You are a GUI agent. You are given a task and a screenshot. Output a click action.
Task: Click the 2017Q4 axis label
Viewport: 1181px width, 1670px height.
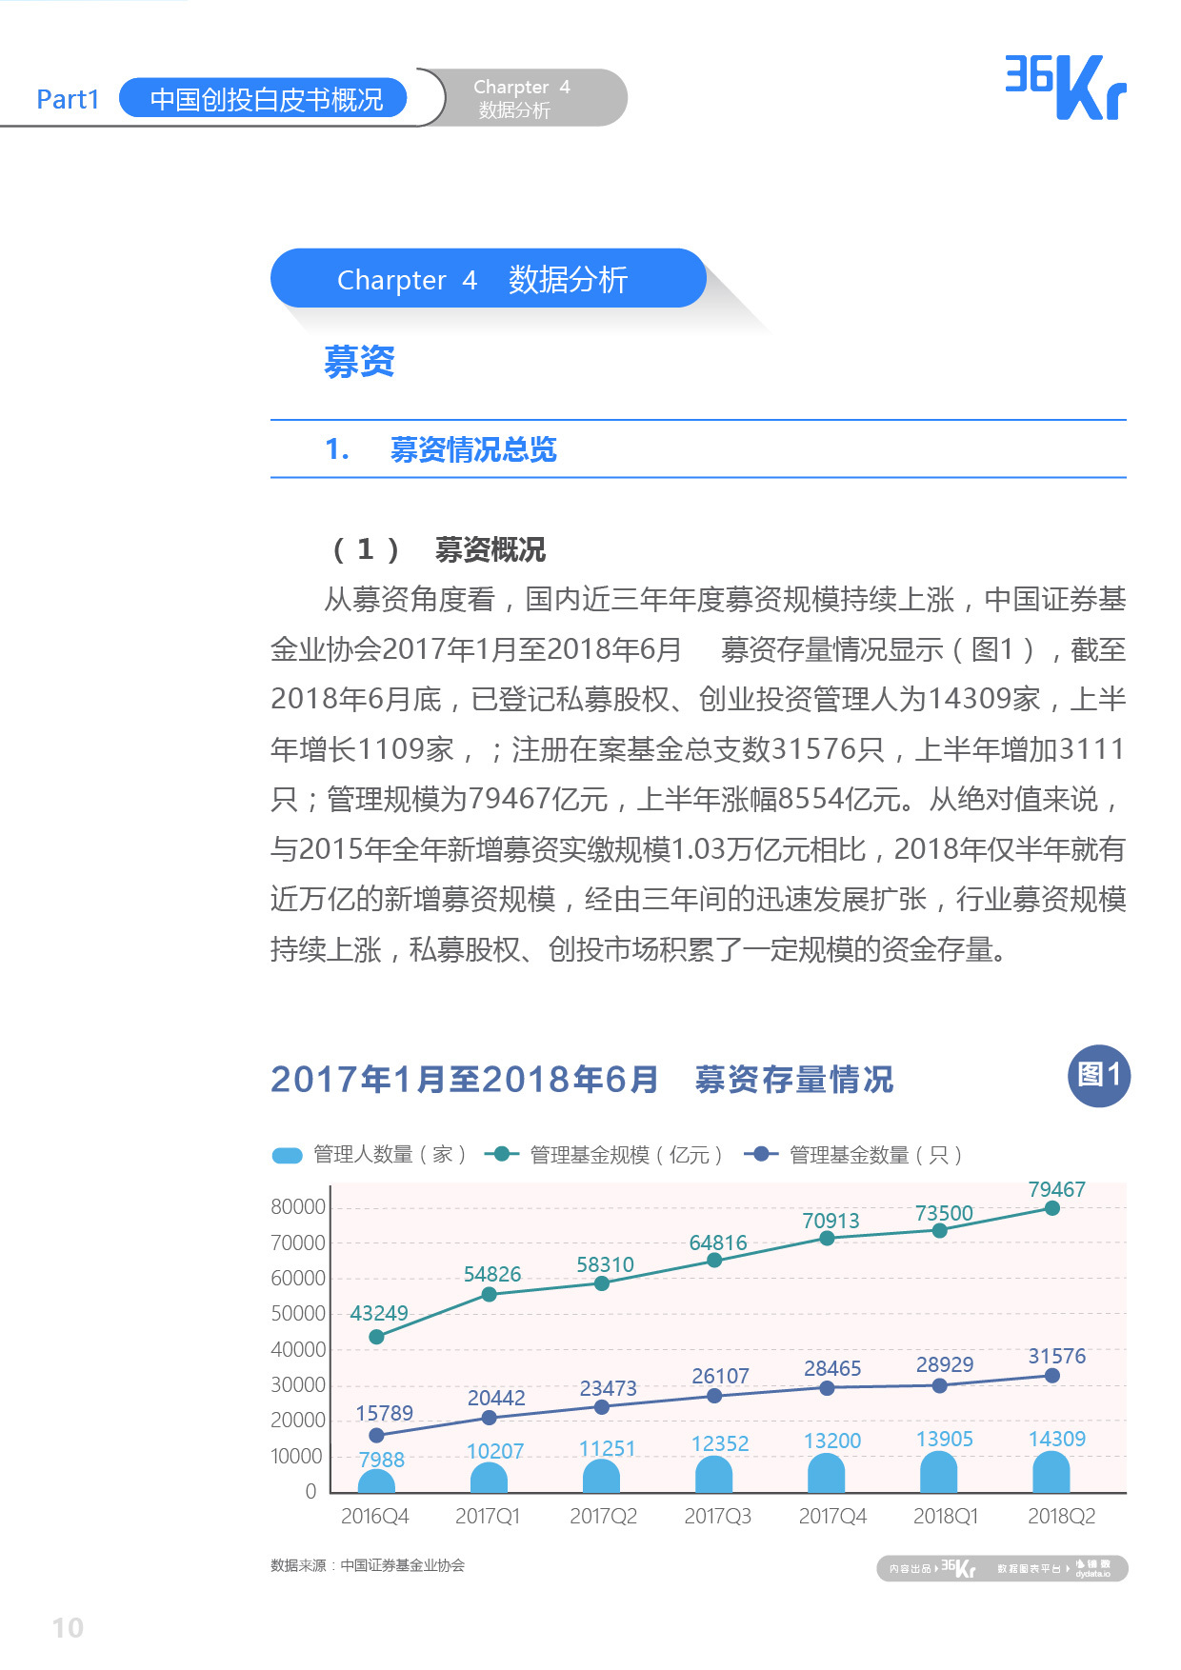[x=832, y=1516]
